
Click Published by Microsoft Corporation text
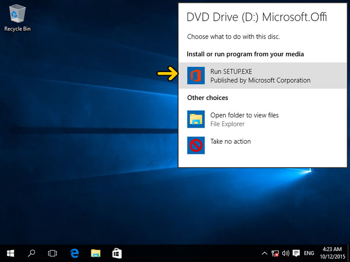[260, 80]
